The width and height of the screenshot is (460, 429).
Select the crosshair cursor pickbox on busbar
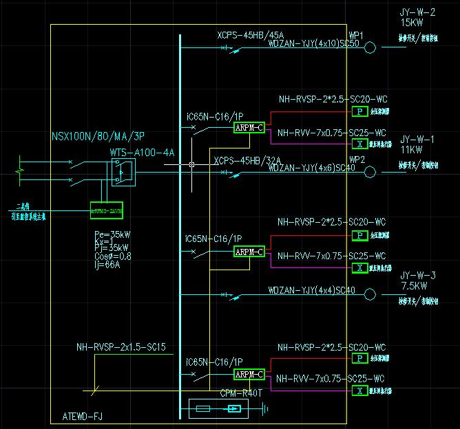coord(192,165)
